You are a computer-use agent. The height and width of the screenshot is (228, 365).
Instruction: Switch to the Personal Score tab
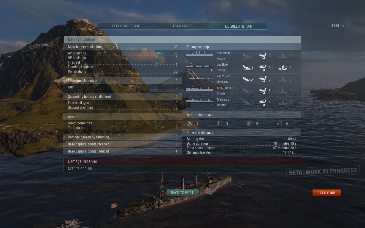click(126, 26)
